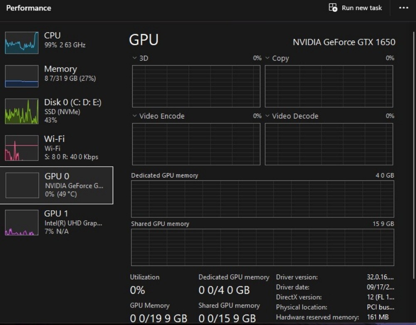Click the '0 0/4 0 GB' dedicated memory value
416x325 pixels.
tap(224, 290)
